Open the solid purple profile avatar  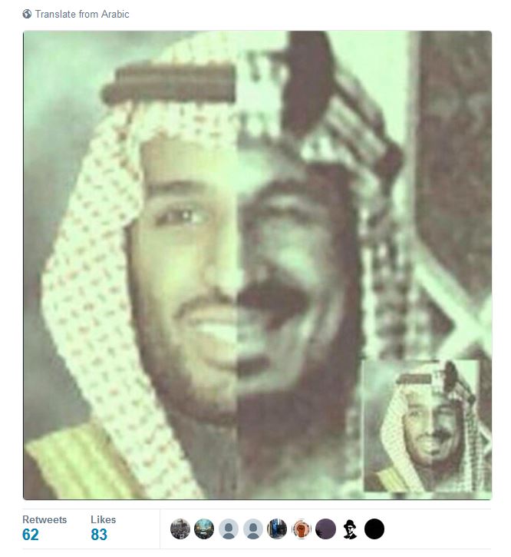pyautogui.click(x=326, y=529)
